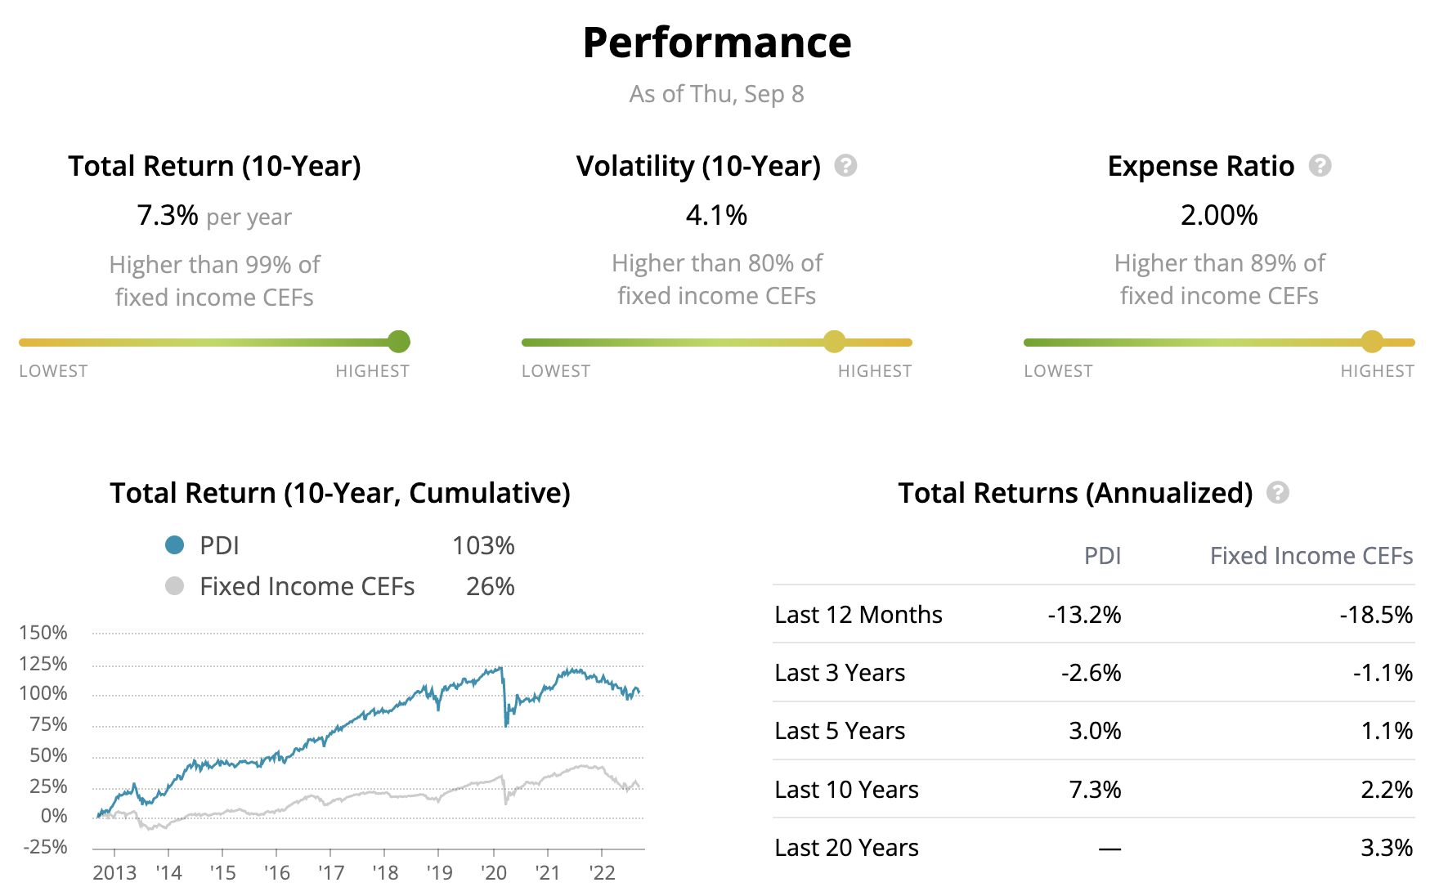Click the Expense Ratio slider marker
This screenshot has width=1439, height=896.
pyautogui.click(x=1372, y=342)
